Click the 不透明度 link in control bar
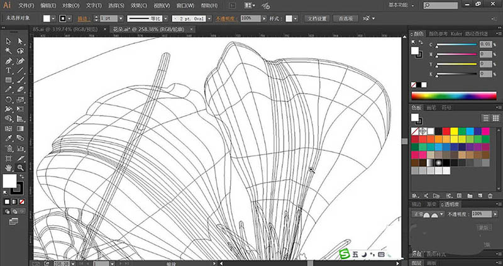503x266 pixels. pos(226,19)
